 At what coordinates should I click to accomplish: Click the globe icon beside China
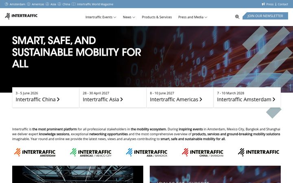(x=59, y=4)
